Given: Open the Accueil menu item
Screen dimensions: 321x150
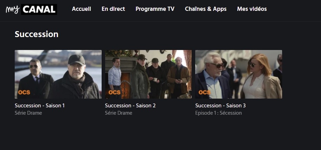Looking at the screenshot, I should tap(82, 9).
